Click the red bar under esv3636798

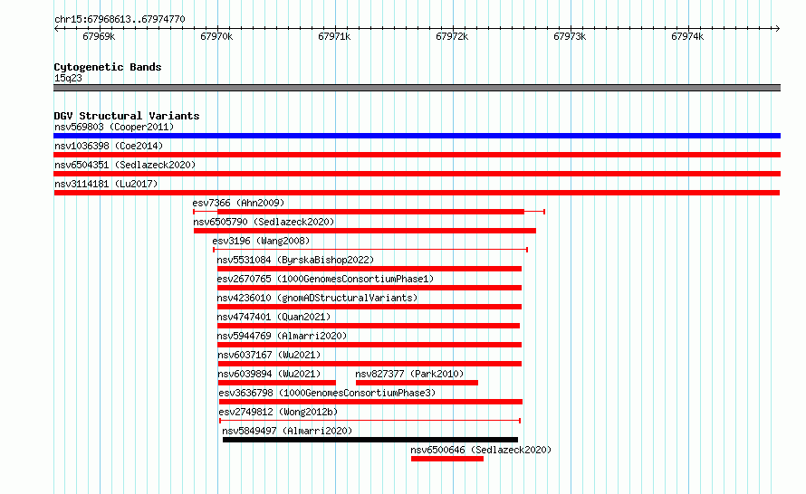click(370, 402)
